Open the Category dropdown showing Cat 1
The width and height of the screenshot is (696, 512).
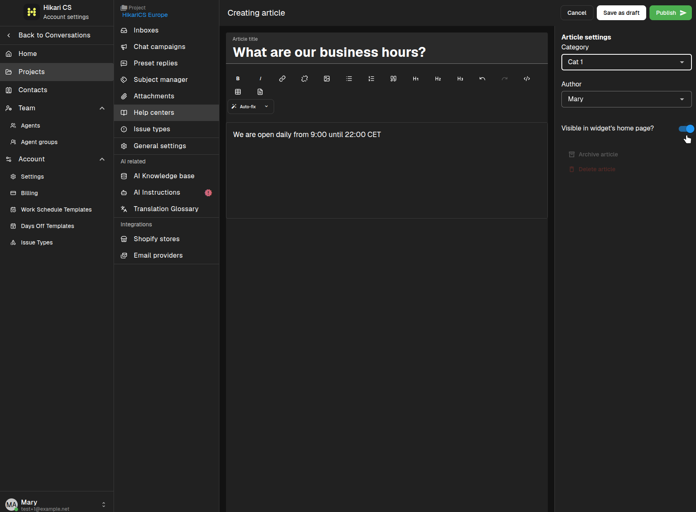click(626, 62)
